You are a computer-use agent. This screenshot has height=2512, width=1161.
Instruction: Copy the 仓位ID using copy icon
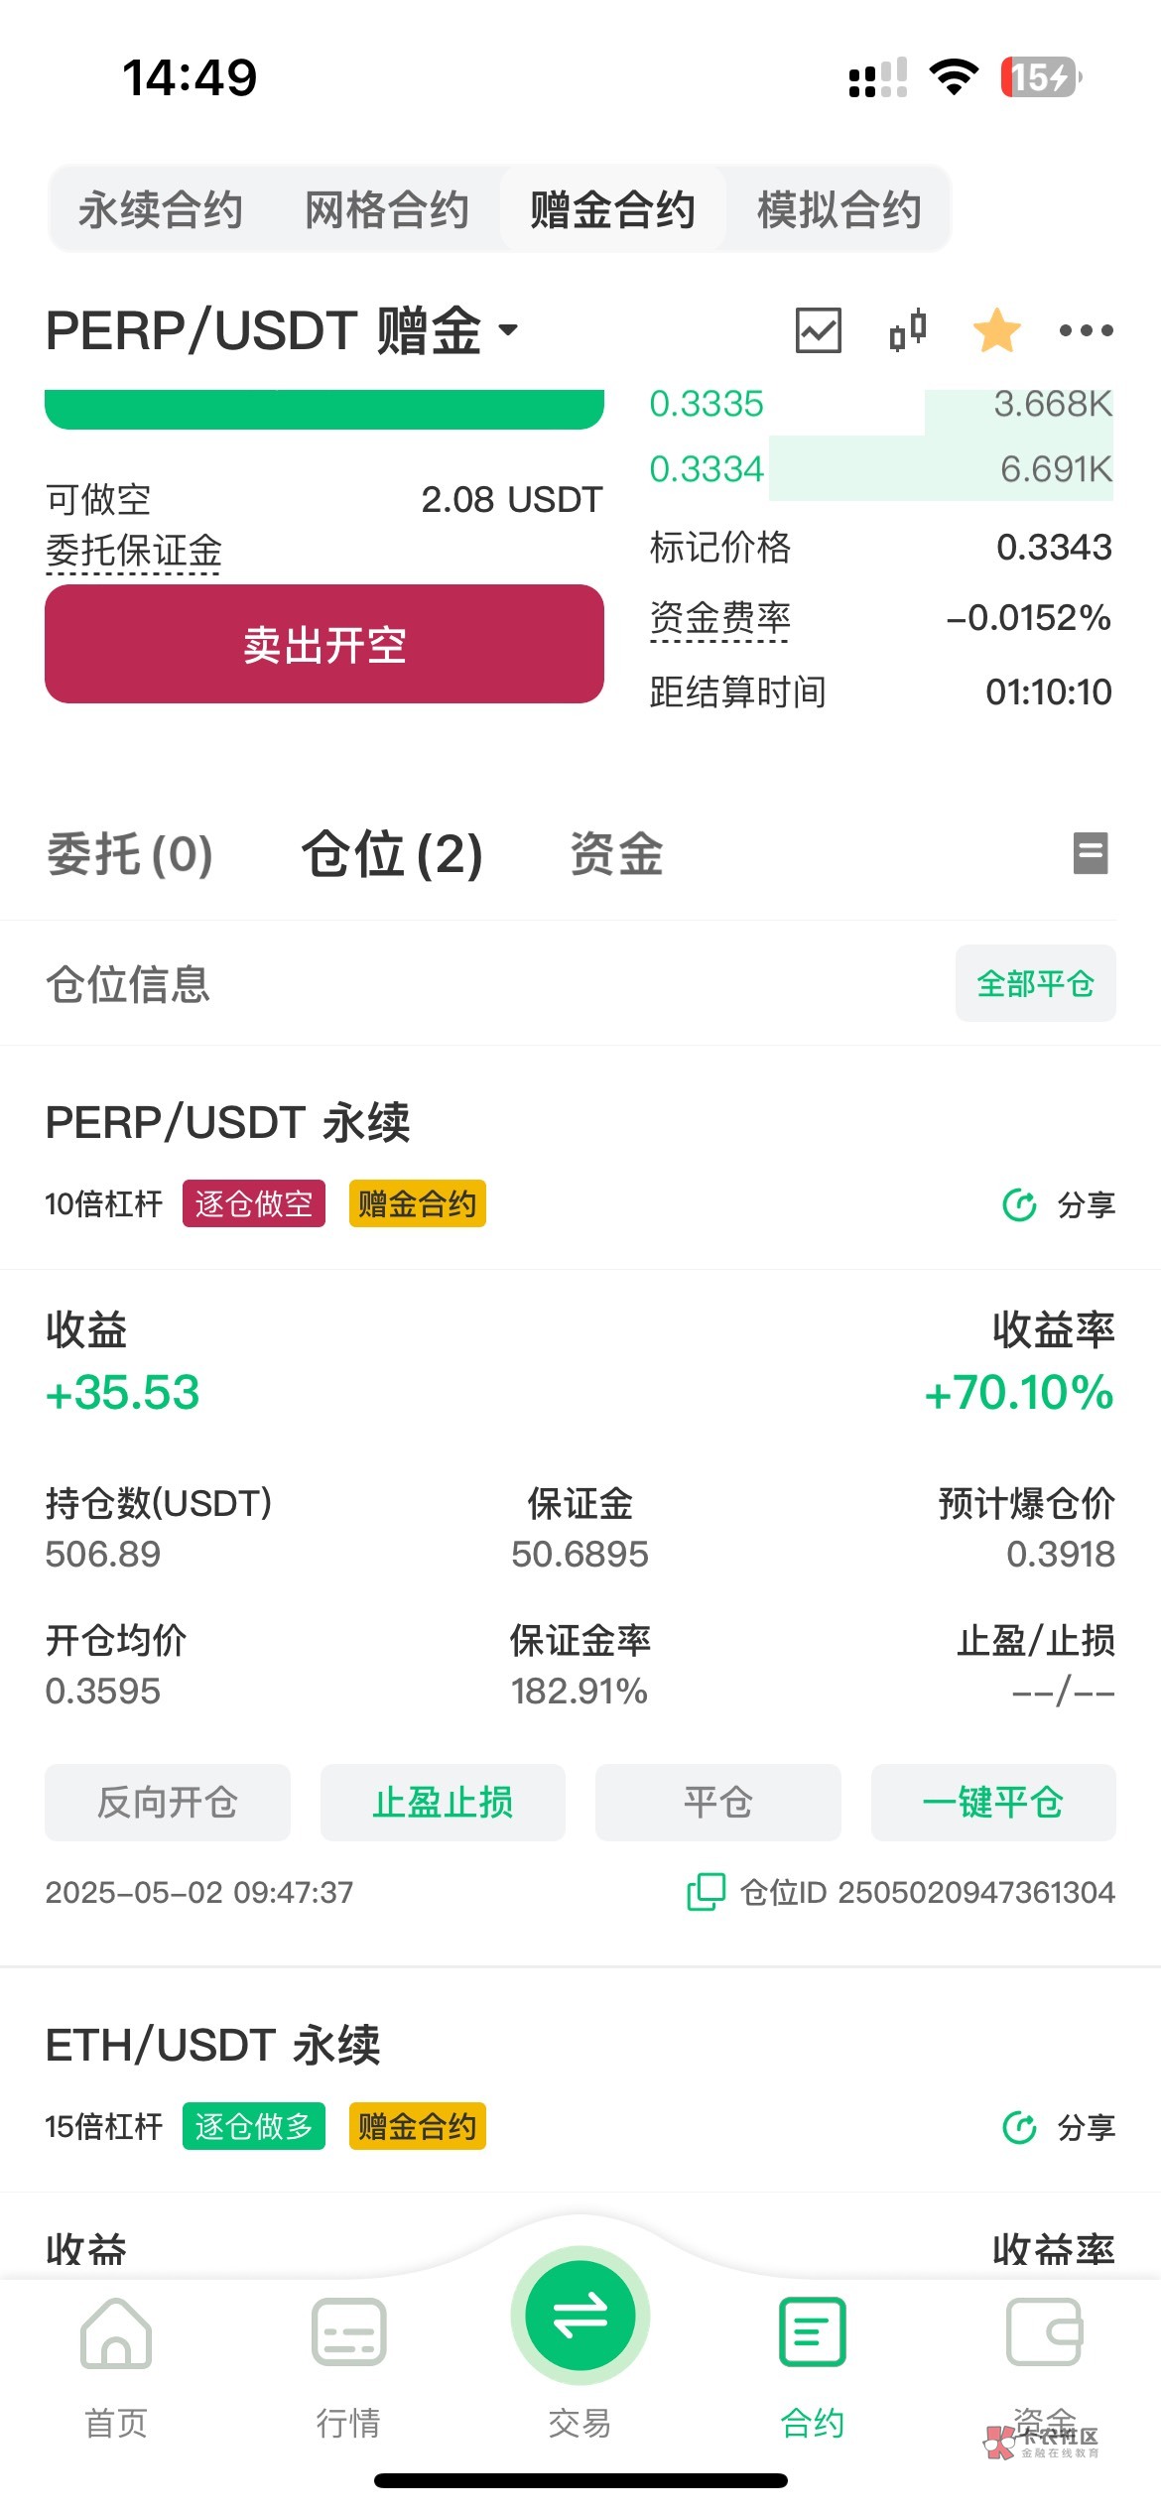coord(706,1892)
